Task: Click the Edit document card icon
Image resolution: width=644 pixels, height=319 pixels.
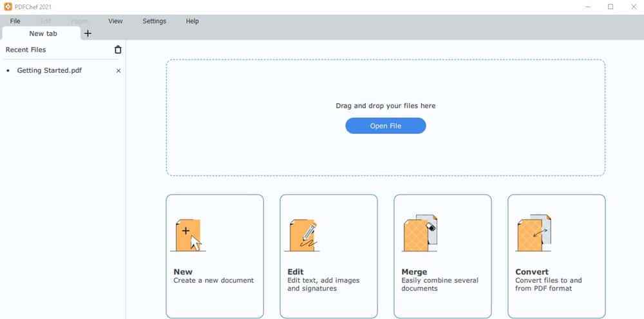Action: click(302, 235)
